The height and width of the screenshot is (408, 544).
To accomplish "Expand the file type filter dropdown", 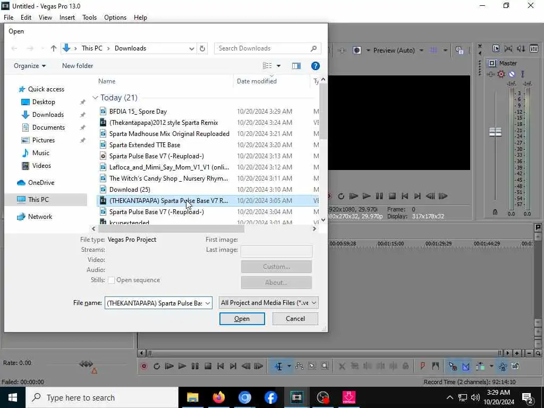I will [313, 302].
